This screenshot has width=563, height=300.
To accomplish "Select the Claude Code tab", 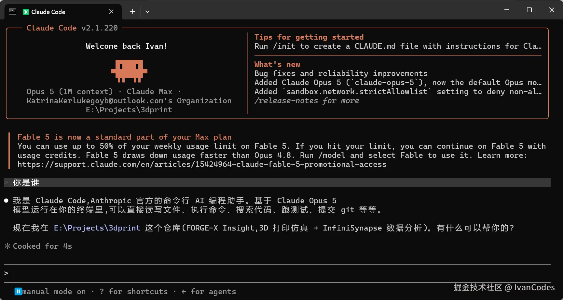I will (x=63, y=12).
